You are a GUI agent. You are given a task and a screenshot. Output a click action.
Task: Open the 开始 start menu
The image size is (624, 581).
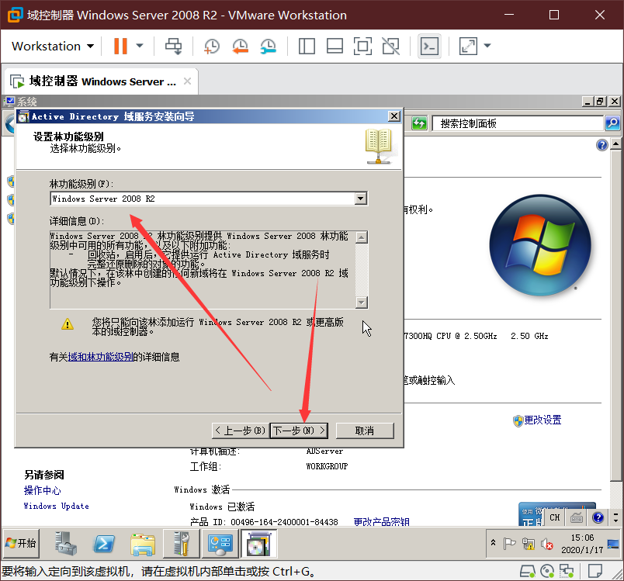point(21,543)
